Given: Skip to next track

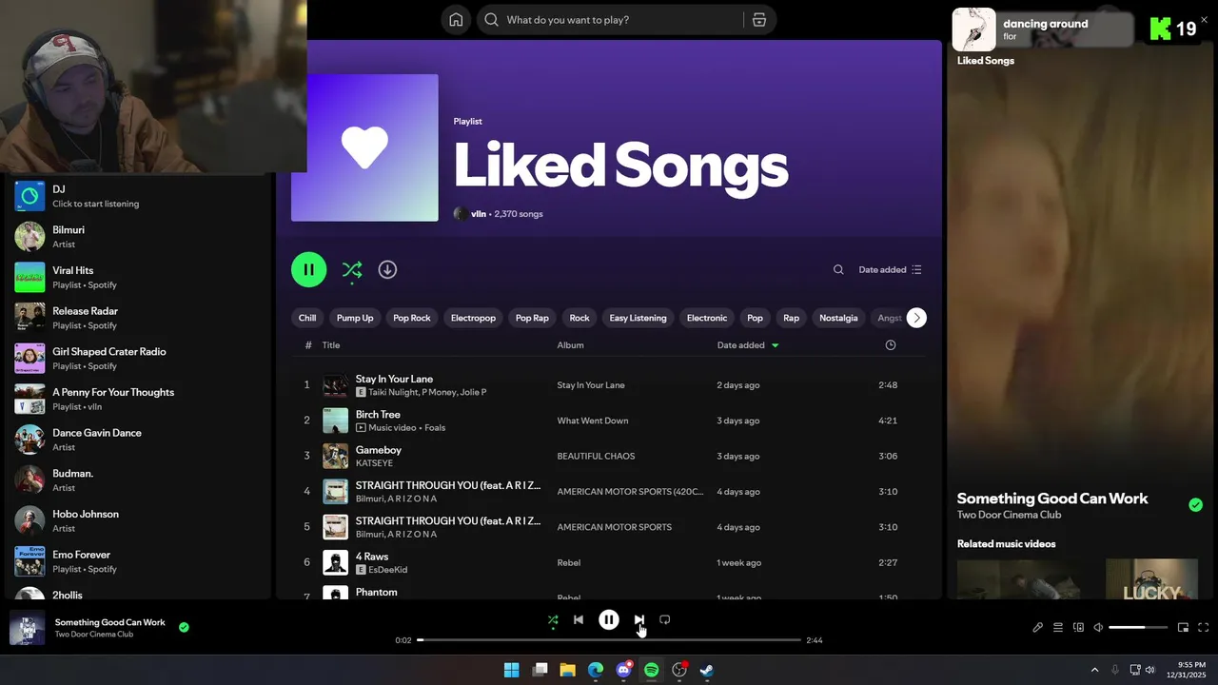Looking at the screenshot, I should (639, 619).
